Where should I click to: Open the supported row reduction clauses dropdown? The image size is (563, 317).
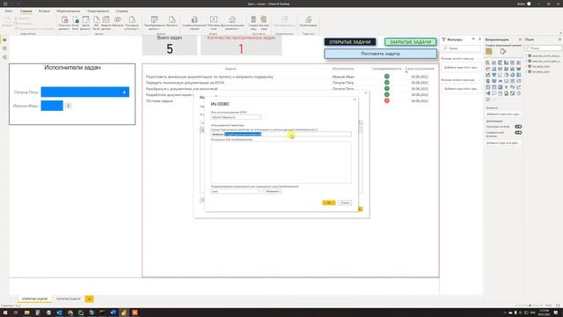[237, 191]
